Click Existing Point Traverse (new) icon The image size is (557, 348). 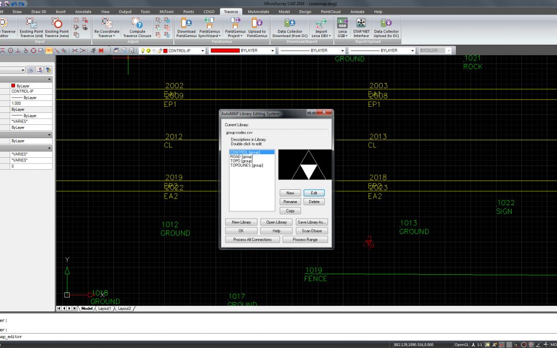click(x=57, y=23)
